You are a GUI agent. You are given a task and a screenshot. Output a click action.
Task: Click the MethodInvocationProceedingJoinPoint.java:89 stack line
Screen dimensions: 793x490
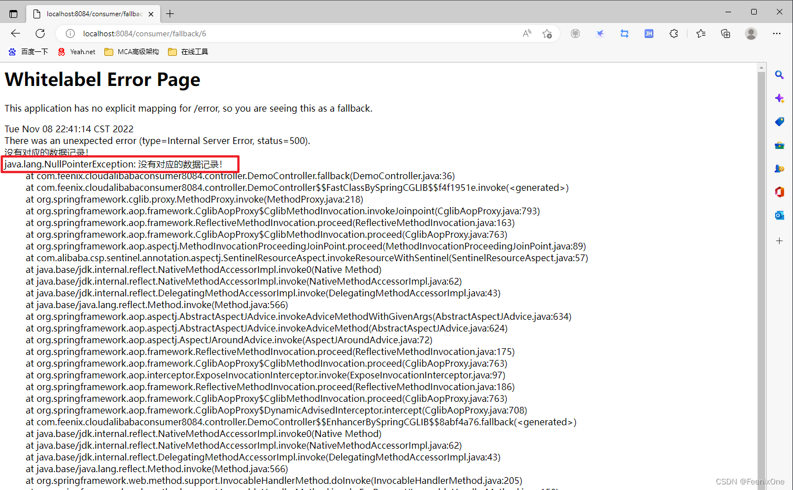pyautogui.click(x=306, y=246)
